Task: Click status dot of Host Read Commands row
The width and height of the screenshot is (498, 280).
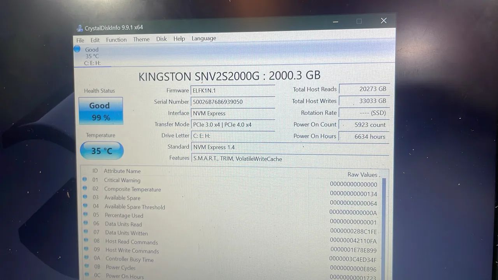Action: pos(86,241)
